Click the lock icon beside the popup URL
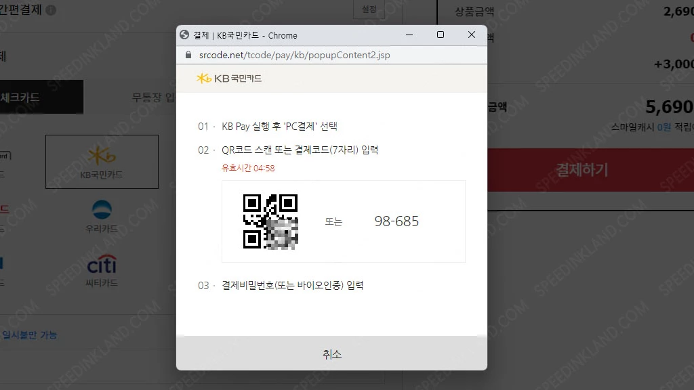Viewport: 694px width, 390px height. (188, 55)
